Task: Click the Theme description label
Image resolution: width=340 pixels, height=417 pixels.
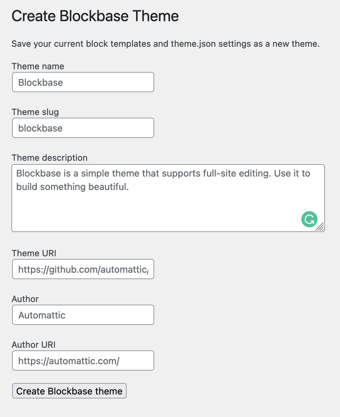Action: point(49,158)
